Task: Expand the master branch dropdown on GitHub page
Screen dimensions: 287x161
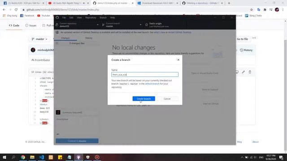Action: click(39, 39)
